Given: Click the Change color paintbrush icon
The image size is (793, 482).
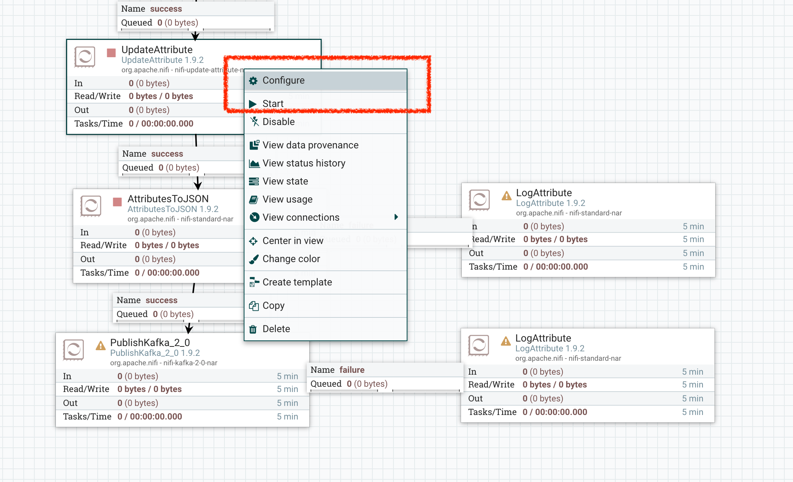Looking at the screenshot, I should 254,259.
